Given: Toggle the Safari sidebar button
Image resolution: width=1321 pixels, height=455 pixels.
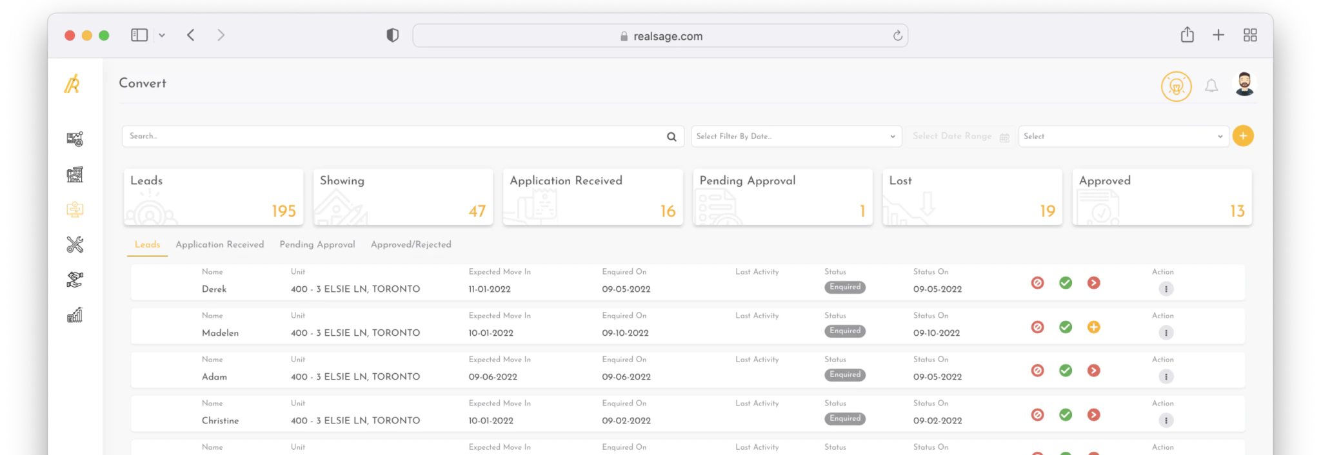Looking at the screenshot, I should pos(139,35).
